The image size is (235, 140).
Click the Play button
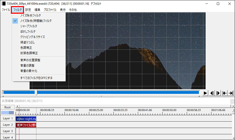(x=205, y=93)
